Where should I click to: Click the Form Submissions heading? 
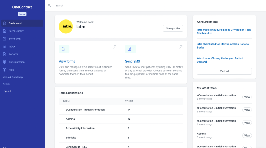click(x=71, y=93)
